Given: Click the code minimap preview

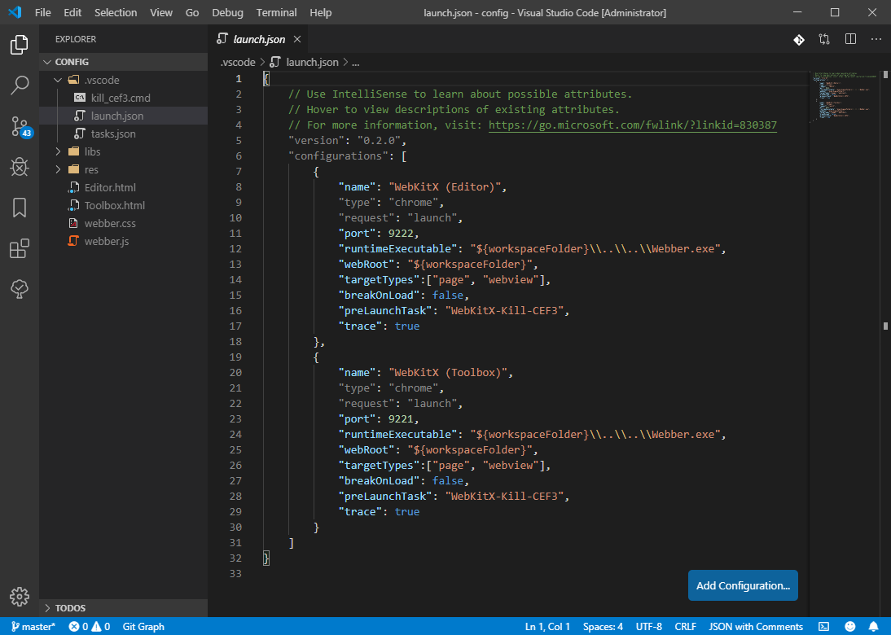Looking at the screenshot, I should (845, 97).
